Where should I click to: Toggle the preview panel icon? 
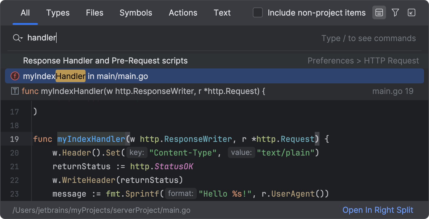(x=379, y=13)
